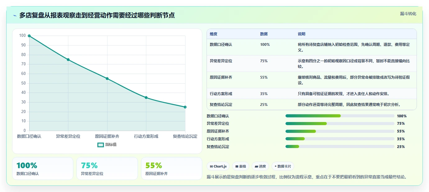Click the chart data point at 复查结论沉淀
The width and height of the screenshot is (429, 192).
coord(185,107)
